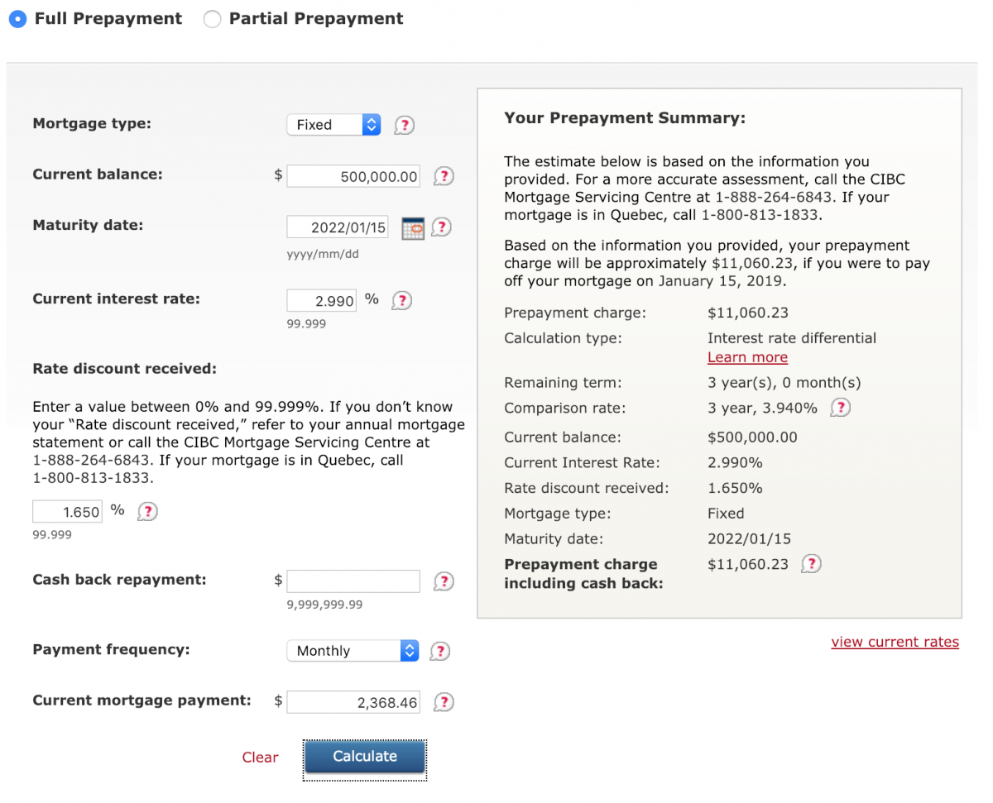Click the Payment frequency help icon
The width and height of the screenshot is (993, 803).
point(439,651)
